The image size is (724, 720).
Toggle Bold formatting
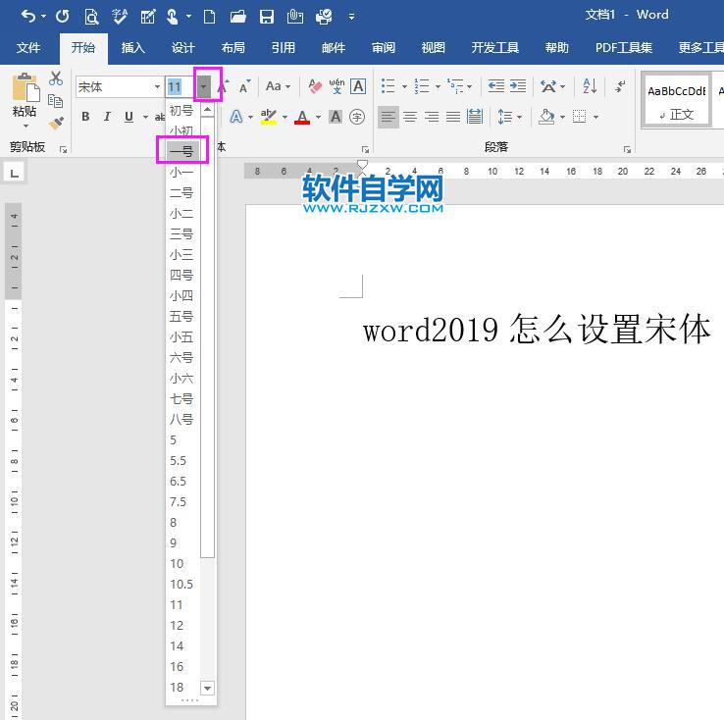pyautogui.click(x=85, y=117)
